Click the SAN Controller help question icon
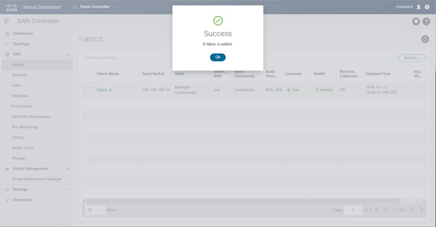436x227 pixels. pos(426,21)
